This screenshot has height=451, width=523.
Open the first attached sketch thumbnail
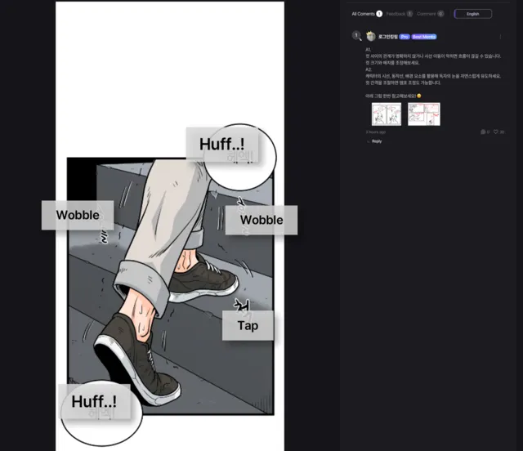(387, 114)
